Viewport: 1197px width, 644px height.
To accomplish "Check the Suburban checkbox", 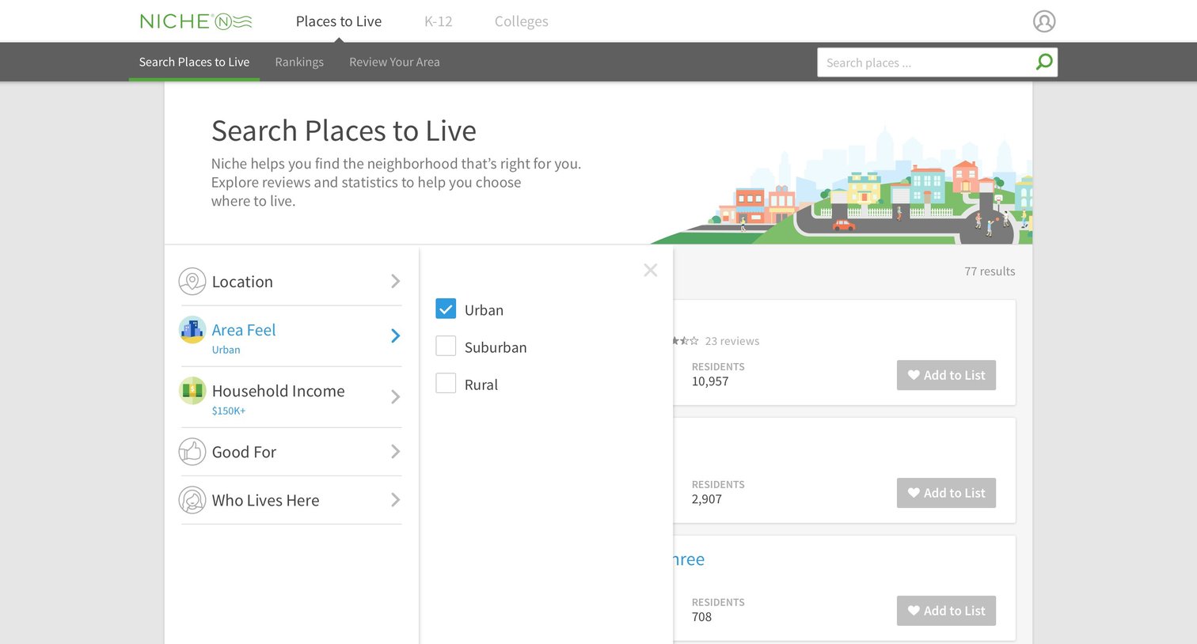I will [x=446, y=346].
